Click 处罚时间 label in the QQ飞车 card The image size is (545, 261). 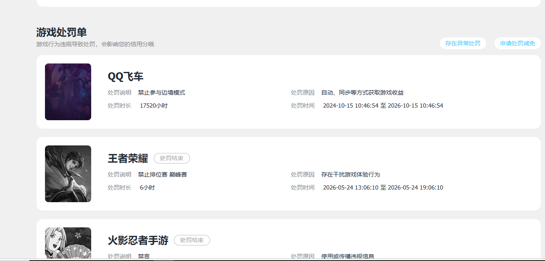tap(303, 105)
